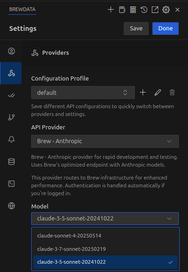This screenshot has height=272, width=188.
Task: Click the Model label
Action: point(40,207)
